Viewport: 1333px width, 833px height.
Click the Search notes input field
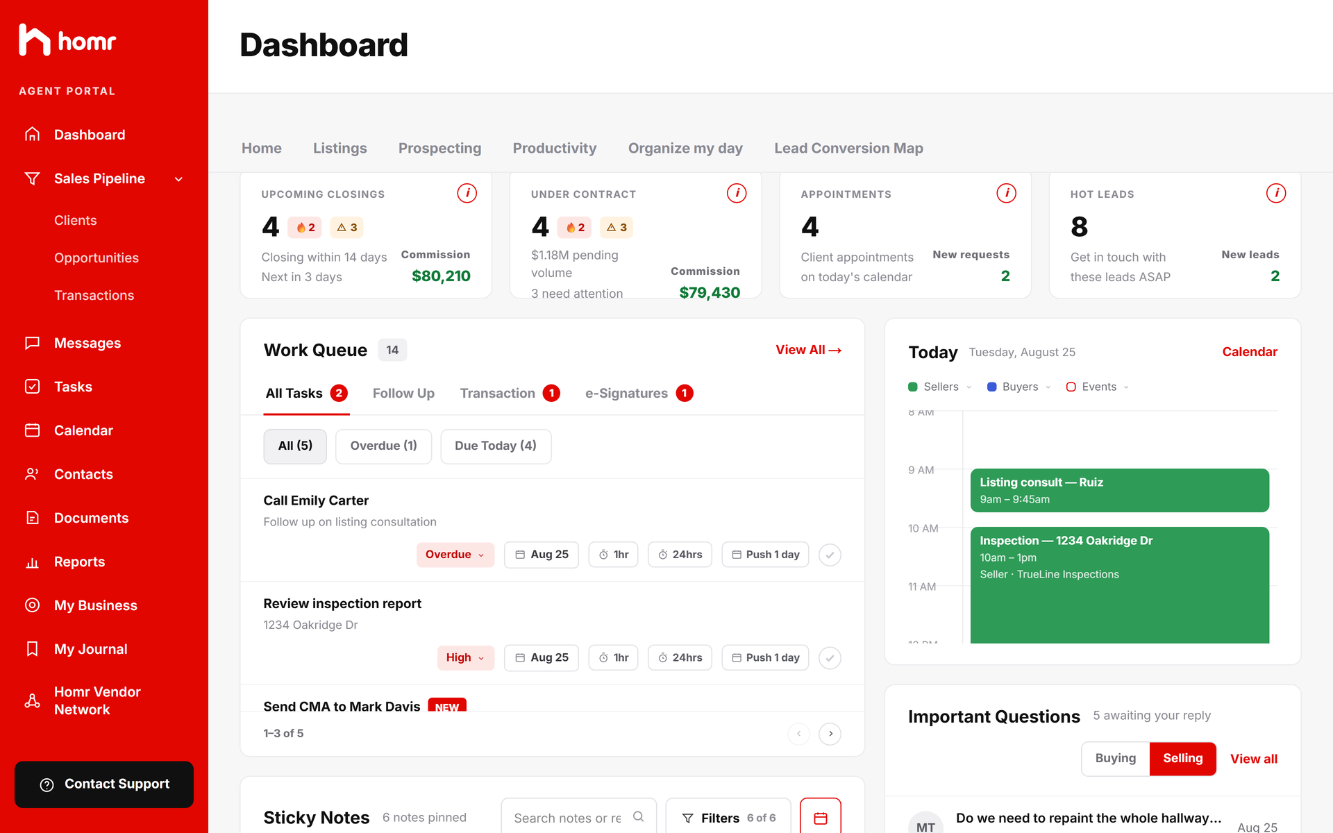(x=579, y=818)
